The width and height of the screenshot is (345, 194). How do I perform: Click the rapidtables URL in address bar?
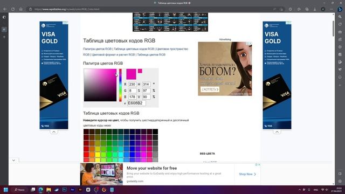tap(67, 9)
